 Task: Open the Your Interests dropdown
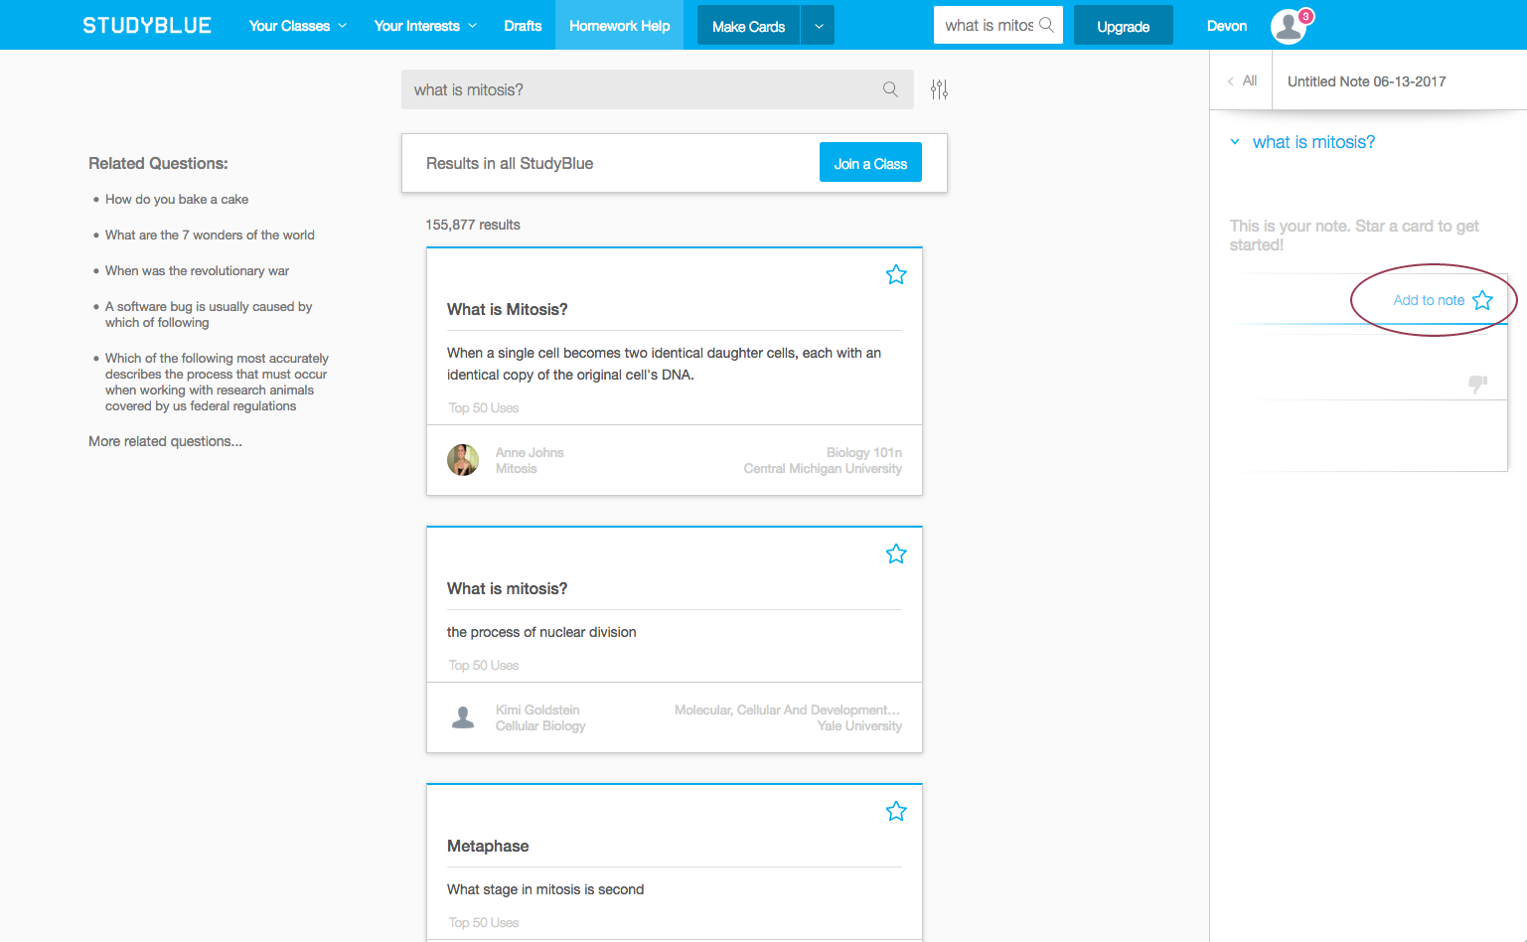tap(425, 26)
